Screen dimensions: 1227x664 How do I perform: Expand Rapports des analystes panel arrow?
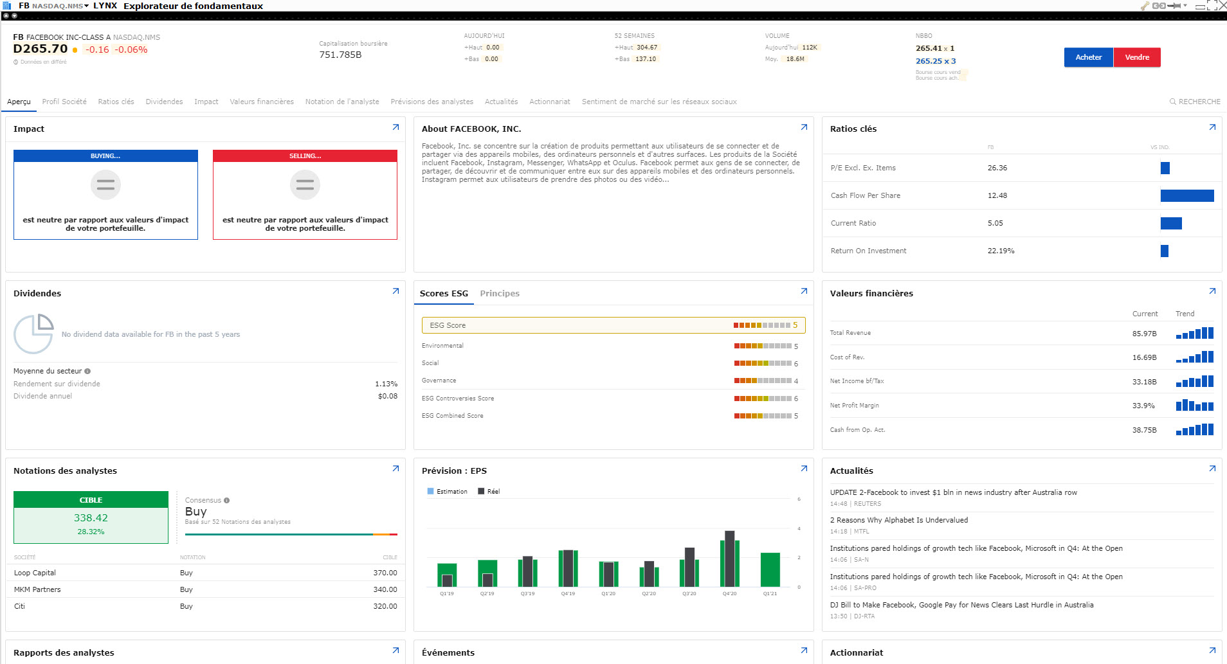395,651
